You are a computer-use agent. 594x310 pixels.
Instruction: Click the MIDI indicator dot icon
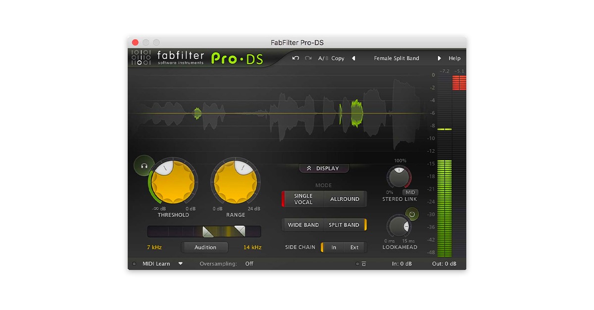pos(135,264)
